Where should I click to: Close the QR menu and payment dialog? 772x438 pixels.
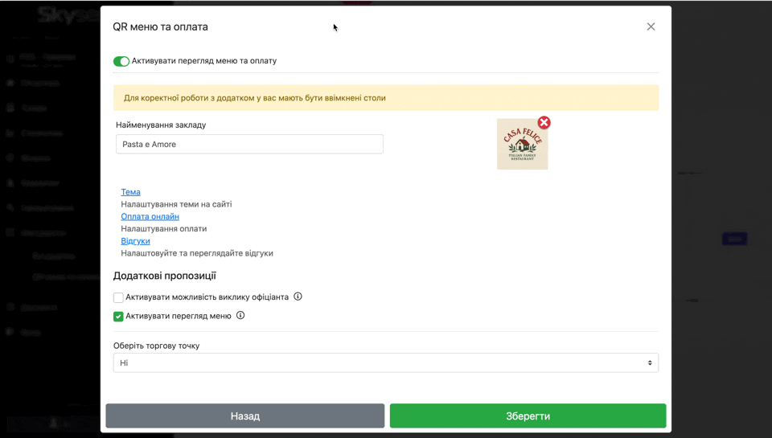click(651, 27)
